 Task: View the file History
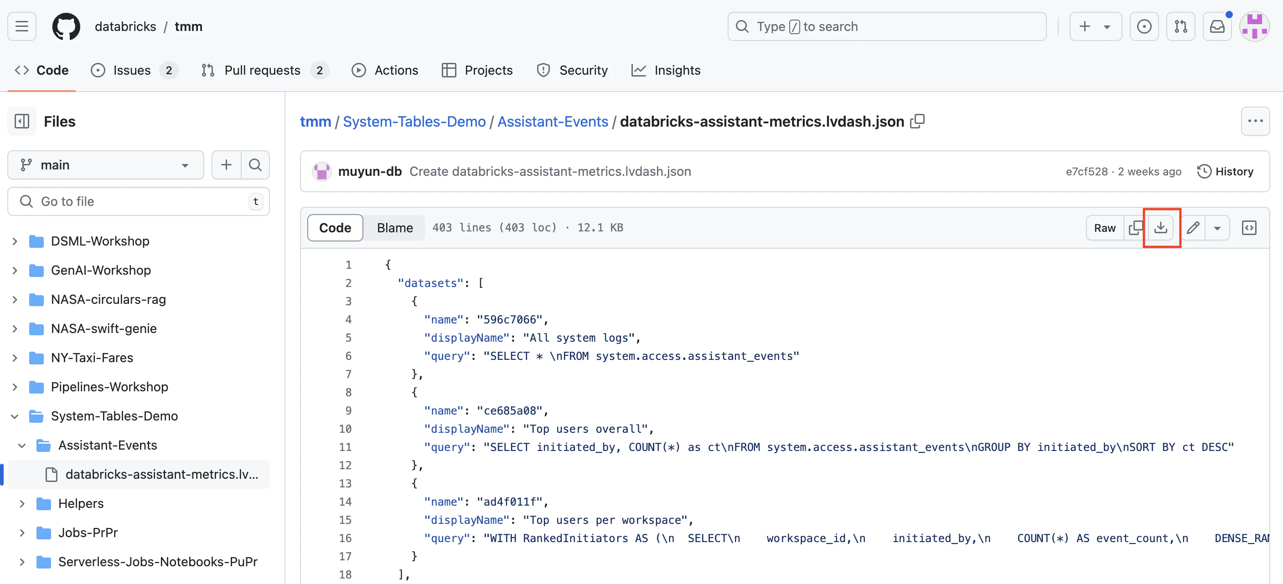(1225, 172)
